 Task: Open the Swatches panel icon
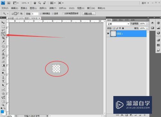[x=158, y=45]
